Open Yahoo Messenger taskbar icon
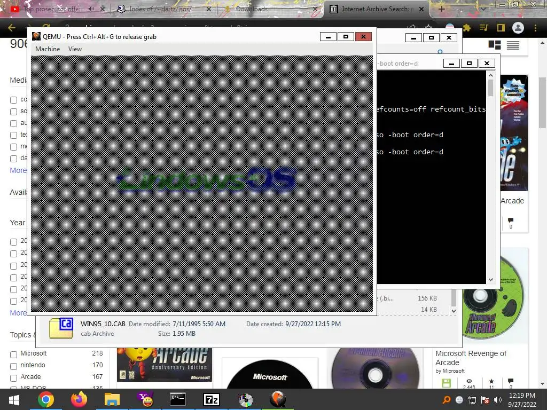Viewport: 547px width, 410px height. tap(145, 399)
